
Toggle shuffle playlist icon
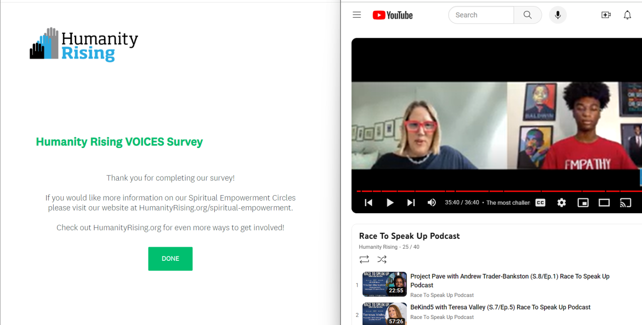382,259
